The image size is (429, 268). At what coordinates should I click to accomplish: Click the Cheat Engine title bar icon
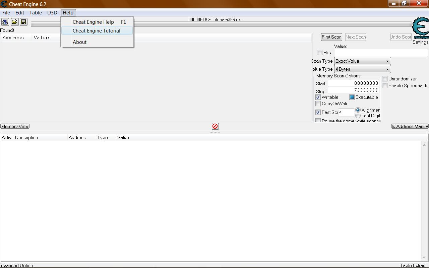click(x=4, y=4)
